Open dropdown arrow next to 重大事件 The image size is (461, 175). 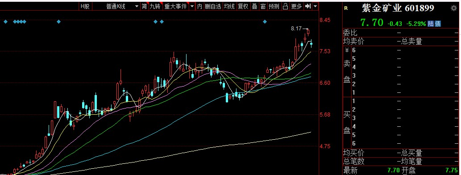click(x=192, y=6)
